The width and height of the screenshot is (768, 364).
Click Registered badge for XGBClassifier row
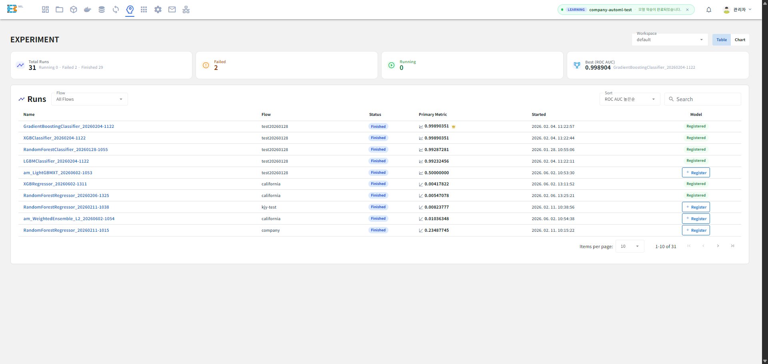click(696, 138)
